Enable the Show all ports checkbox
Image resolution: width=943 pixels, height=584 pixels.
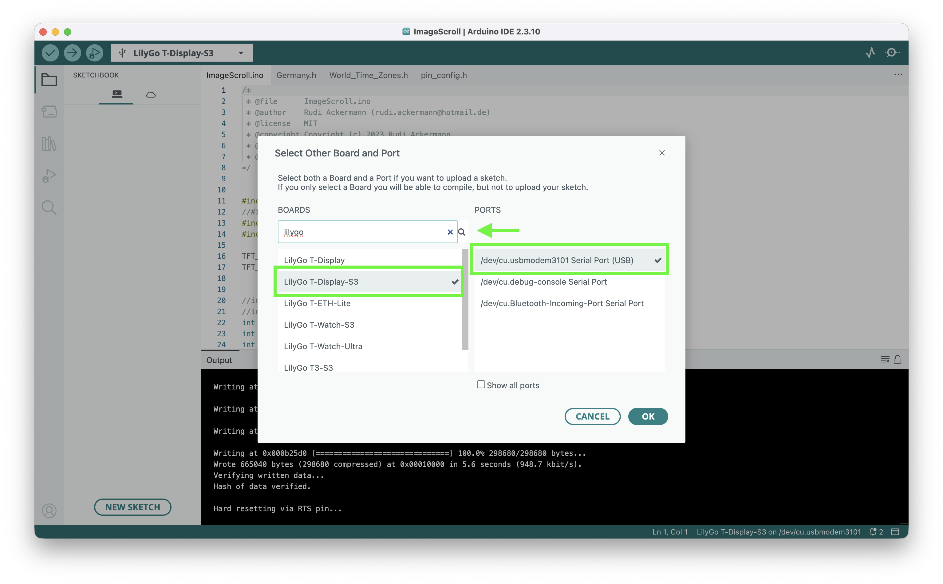(x=481, y=385)
